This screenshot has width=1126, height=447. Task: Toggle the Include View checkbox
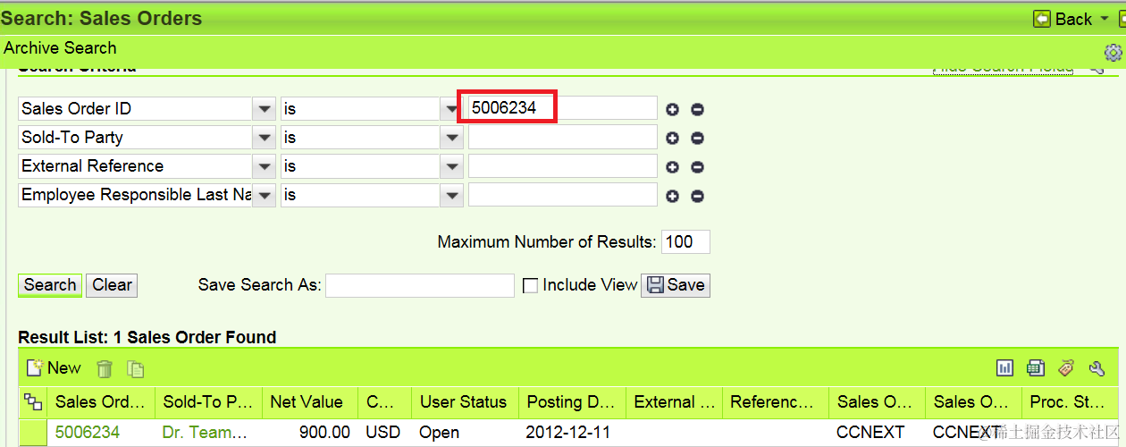point(530,285)
